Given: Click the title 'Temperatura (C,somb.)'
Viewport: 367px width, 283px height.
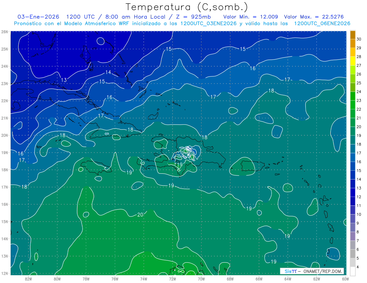Looking at the screenshot, I should 187,7.
